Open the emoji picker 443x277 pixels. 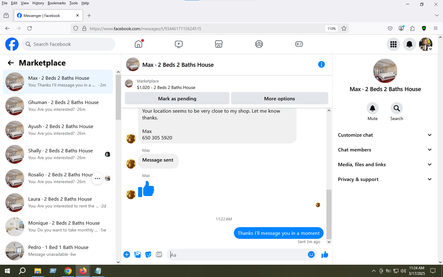[311, 255]
